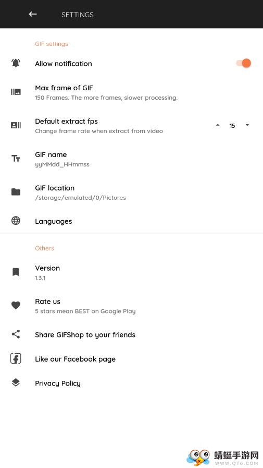Tap the notification bell icon

(16, 63)
